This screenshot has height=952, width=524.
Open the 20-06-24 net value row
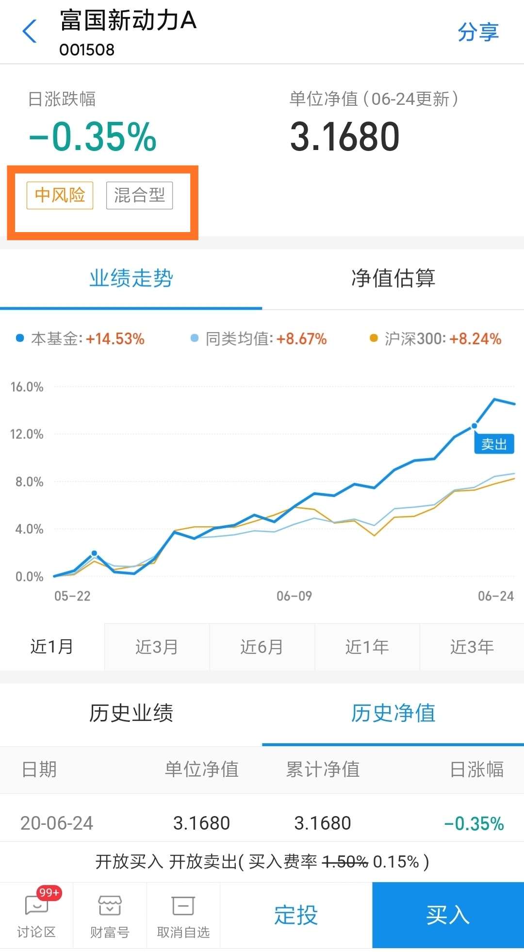pos(262,822)
